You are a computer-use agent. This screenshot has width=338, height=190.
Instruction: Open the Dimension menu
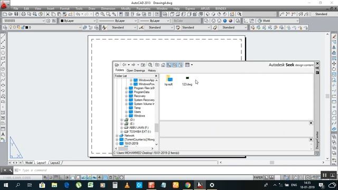[108, 8]
